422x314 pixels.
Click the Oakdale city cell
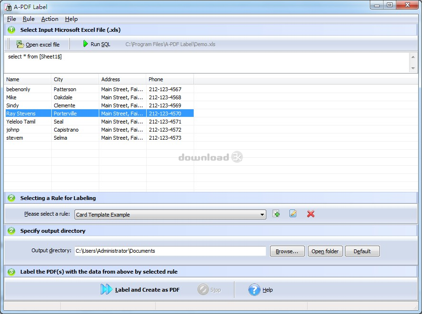63,97
